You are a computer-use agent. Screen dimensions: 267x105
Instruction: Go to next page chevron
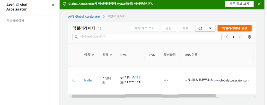pos(240,37)
